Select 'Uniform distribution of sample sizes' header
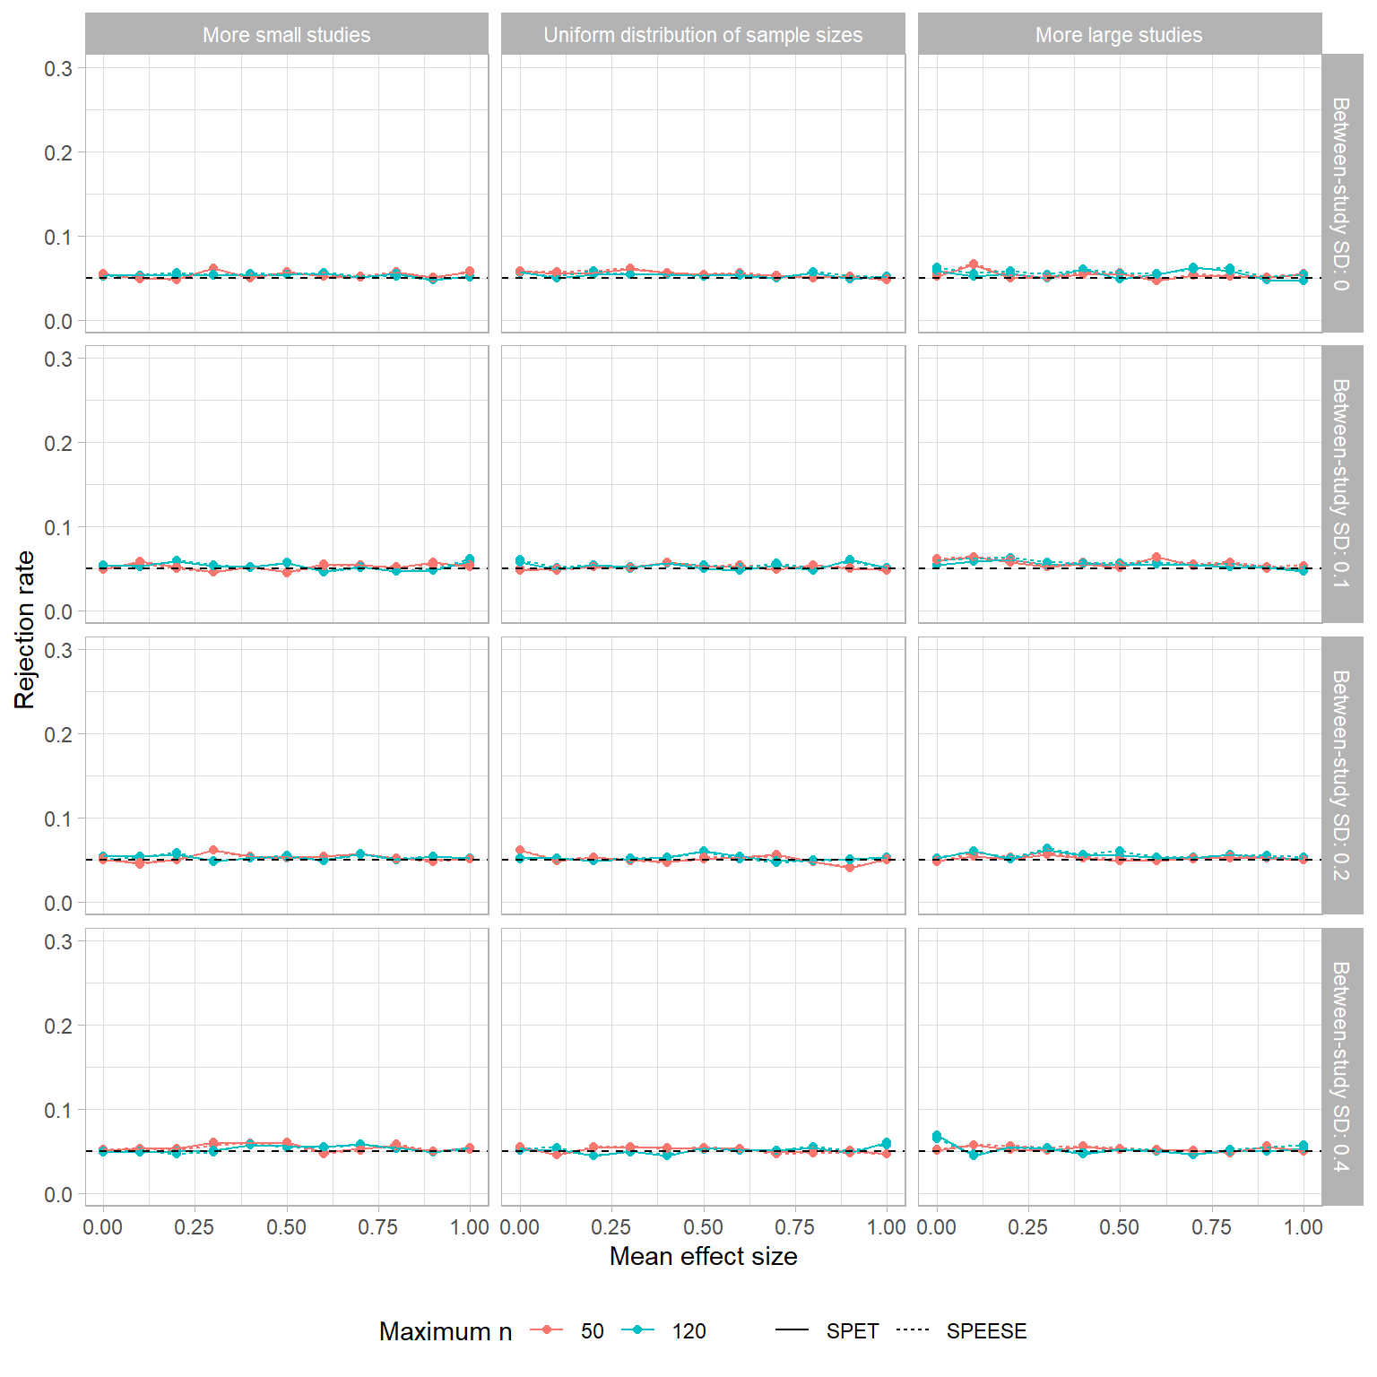Viewport: 1377px width, 1377px height. [703, 35]
